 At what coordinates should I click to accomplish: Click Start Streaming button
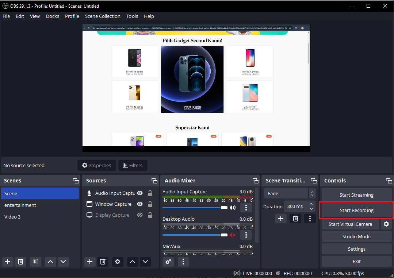pos(356,195)
